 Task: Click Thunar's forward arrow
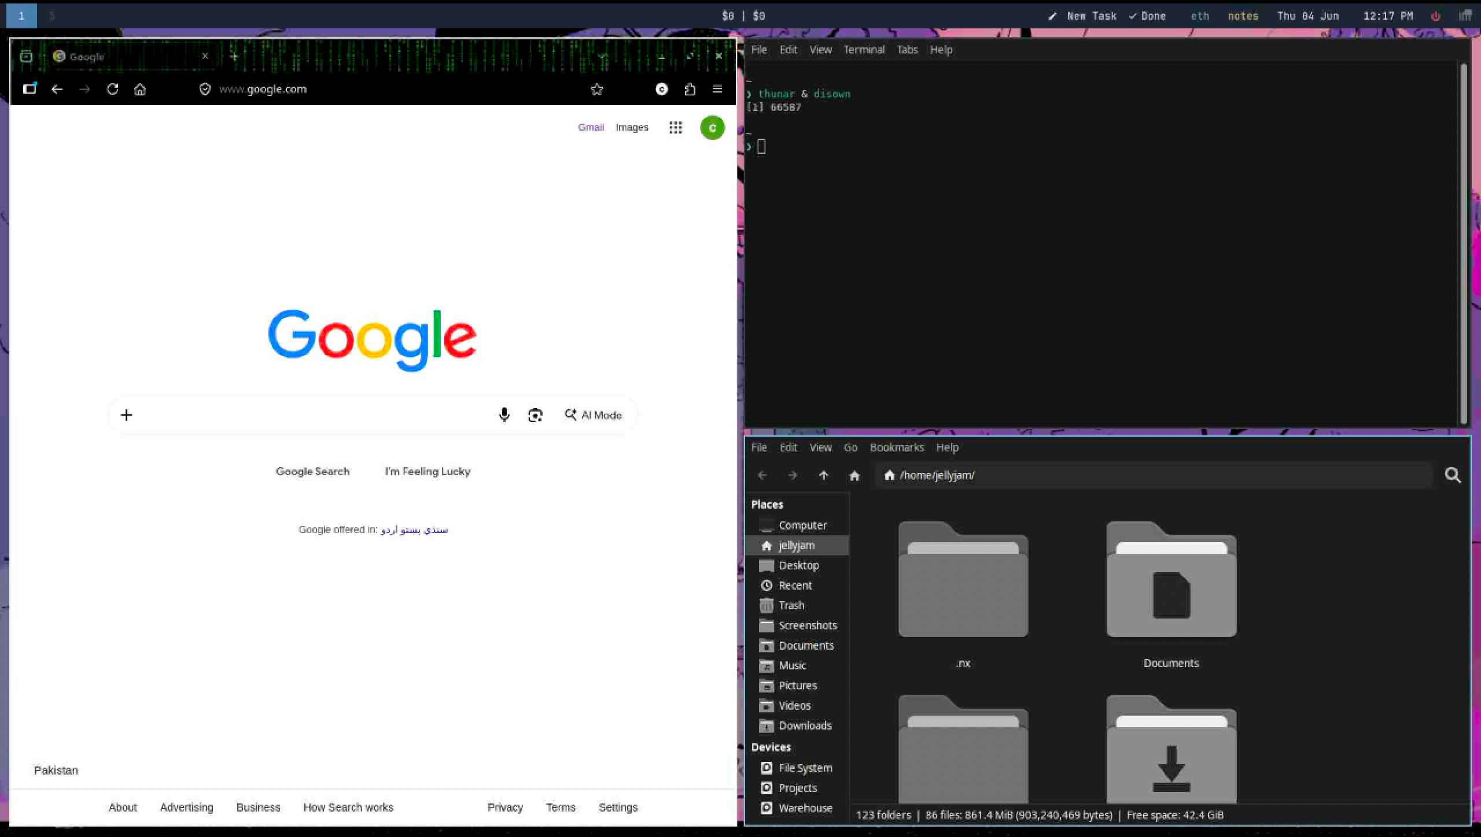point(793,475)
